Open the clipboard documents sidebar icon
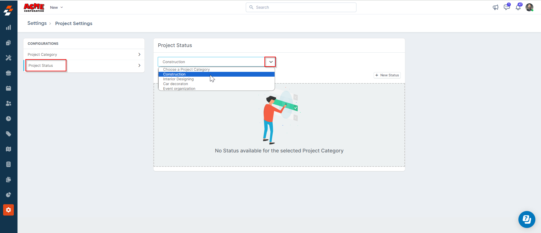This screenshot has width=541, height=233. [x=8, y=43]
